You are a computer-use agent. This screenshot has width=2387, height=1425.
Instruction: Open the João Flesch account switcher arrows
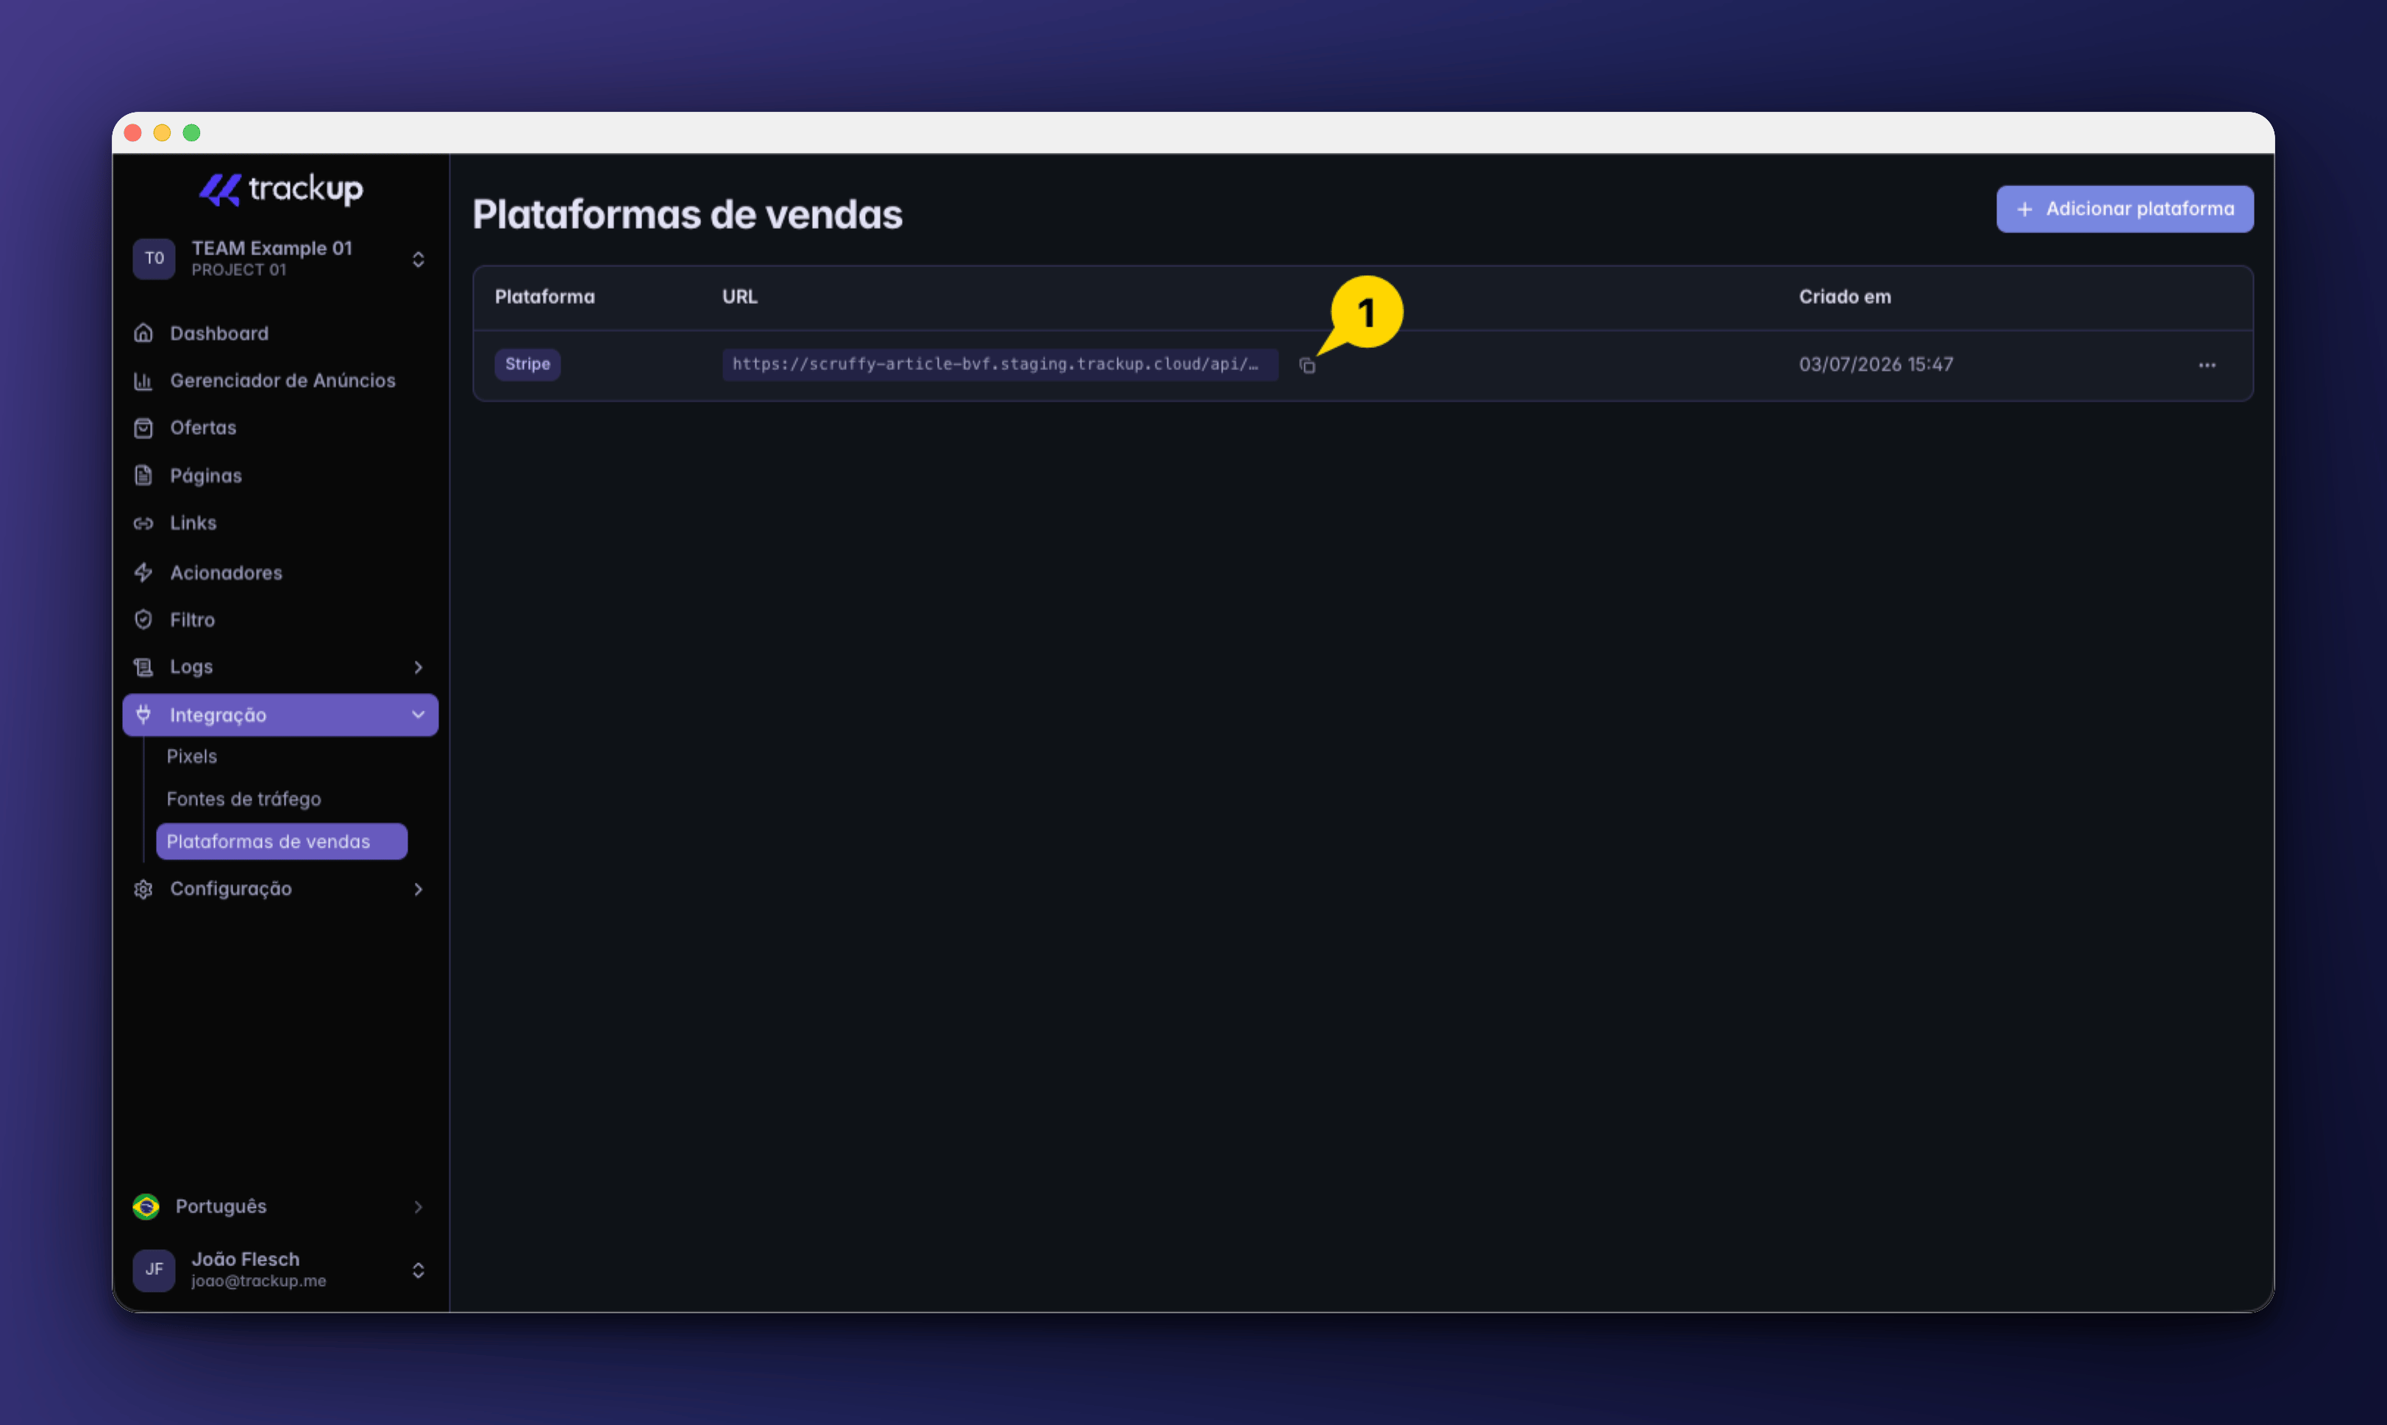tap(419, 1271)
